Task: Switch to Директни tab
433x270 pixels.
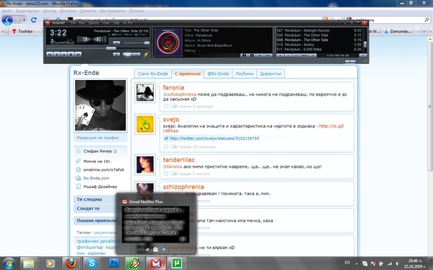Action: tap(271, 74)
